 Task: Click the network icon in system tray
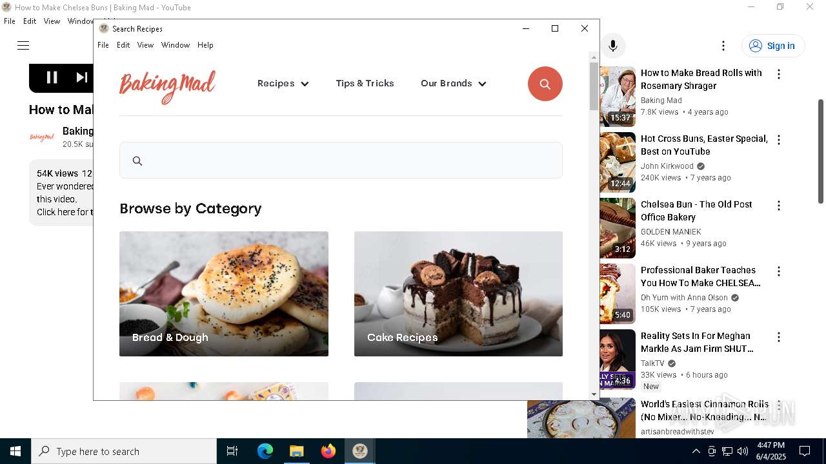(727, 451)
